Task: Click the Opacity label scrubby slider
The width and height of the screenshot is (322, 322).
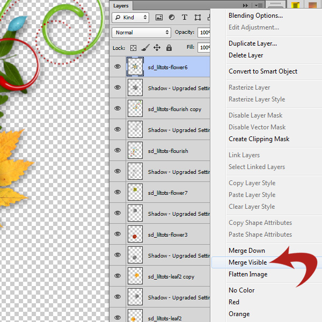Action: (185, 32)
